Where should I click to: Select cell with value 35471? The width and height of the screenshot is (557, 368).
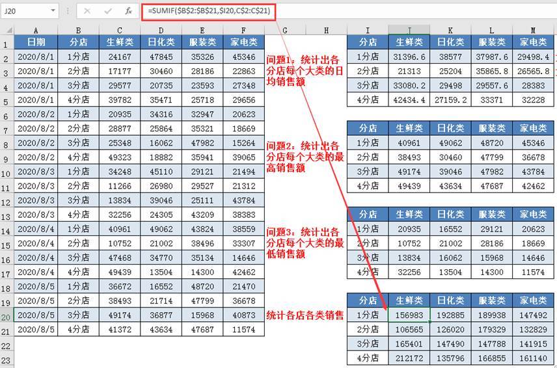161,99
